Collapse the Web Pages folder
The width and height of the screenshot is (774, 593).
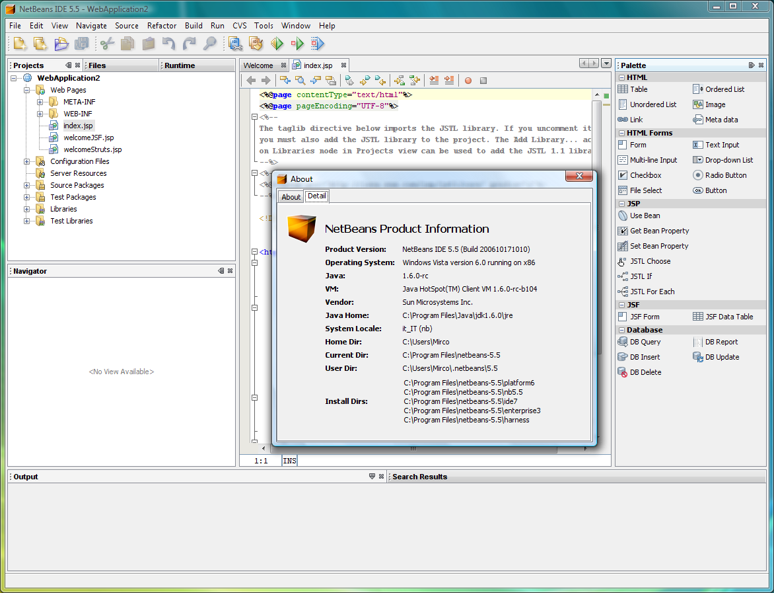26,90
